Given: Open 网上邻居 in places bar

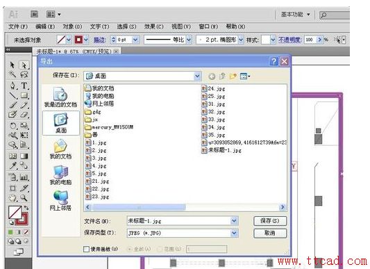Looking at the screenshot, I should [x=60, y=201].
